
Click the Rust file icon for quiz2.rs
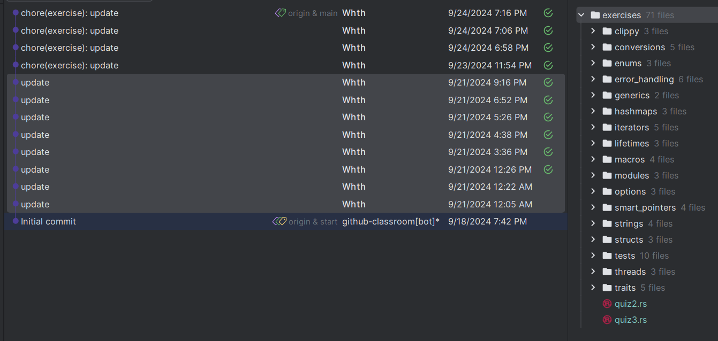pos(607,304)
